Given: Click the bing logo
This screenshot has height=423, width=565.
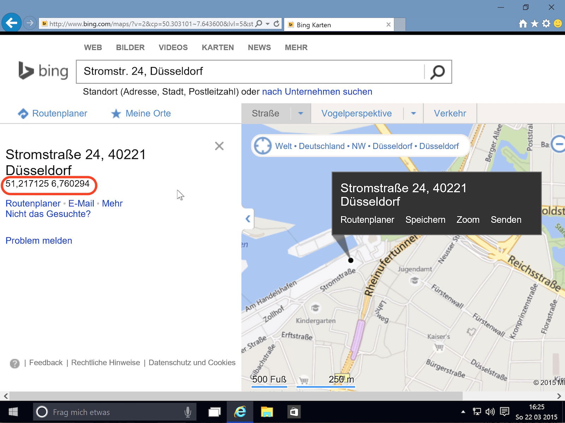Looking at the screenshot, I should tap(43, 71).
